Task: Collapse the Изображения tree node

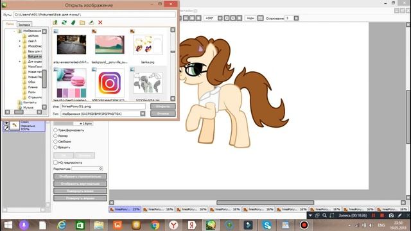Action: click(x=14, y=31)
